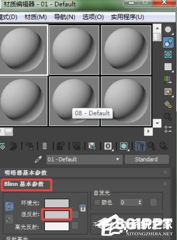
Task: Toggle Show End Result icon
Action: pyautogui.click(x=140, y=146)
